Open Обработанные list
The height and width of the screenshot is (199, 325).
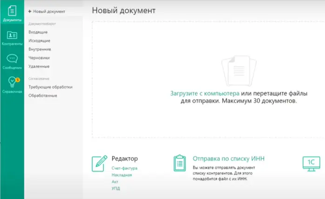click(x=43, y=96)
